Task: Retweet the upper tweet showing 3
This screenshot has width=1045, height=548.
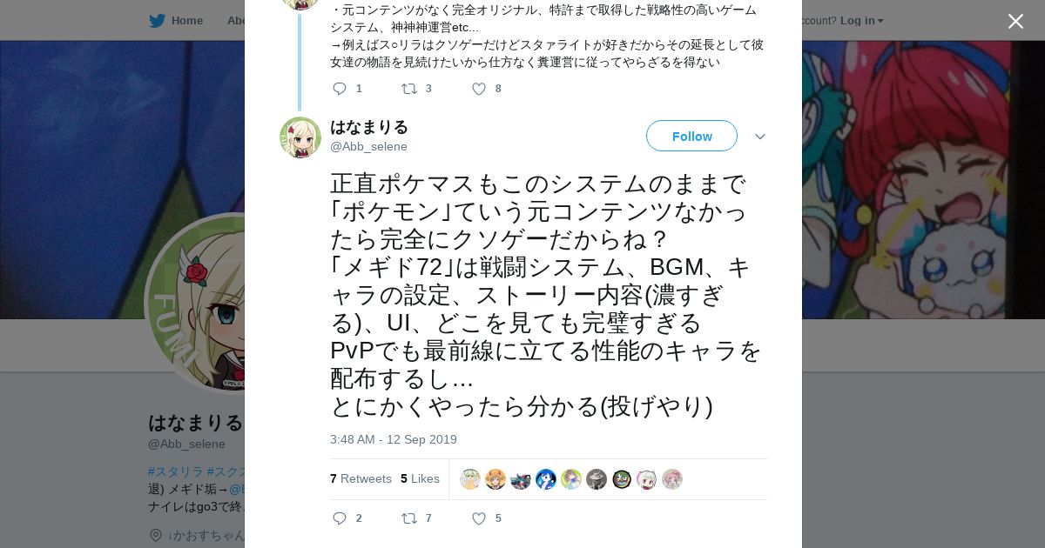Action: coord(409,89)
